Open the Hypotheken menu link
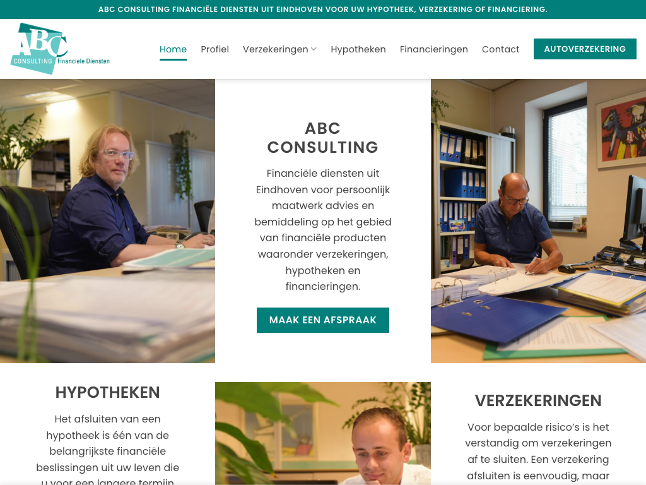Screen dimensions: 646x485 (x=358, y=49)
